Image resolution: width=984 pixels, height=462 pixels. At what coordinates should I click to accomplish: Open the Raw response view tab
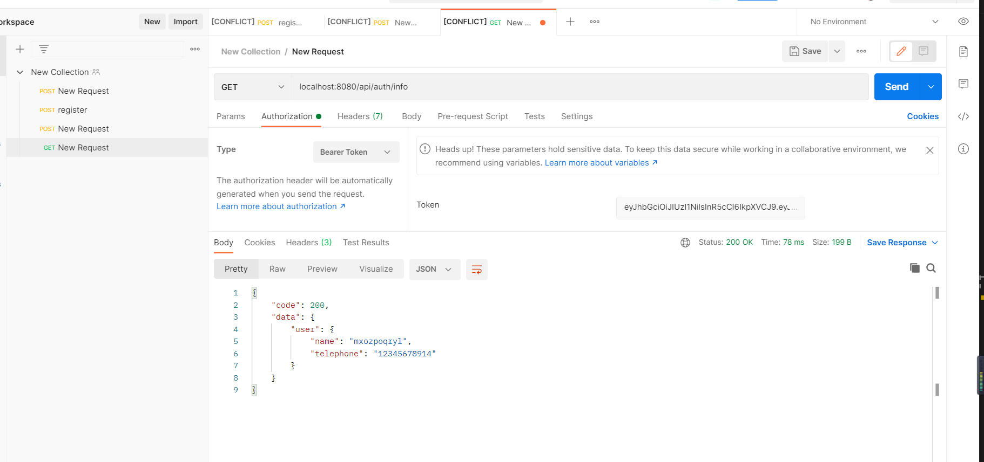tap(277, 269)
